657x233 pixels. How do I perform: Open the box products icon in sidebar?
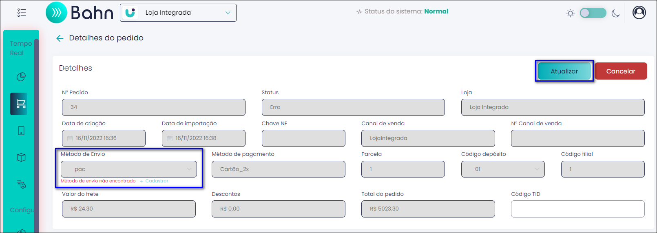coord(21,158)
